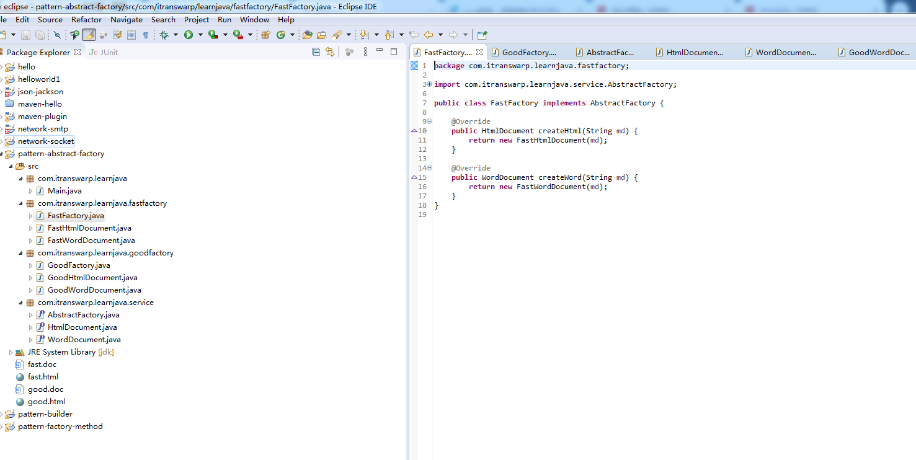
Task: Open the Refactor menu
Action: tap(87, 19)
